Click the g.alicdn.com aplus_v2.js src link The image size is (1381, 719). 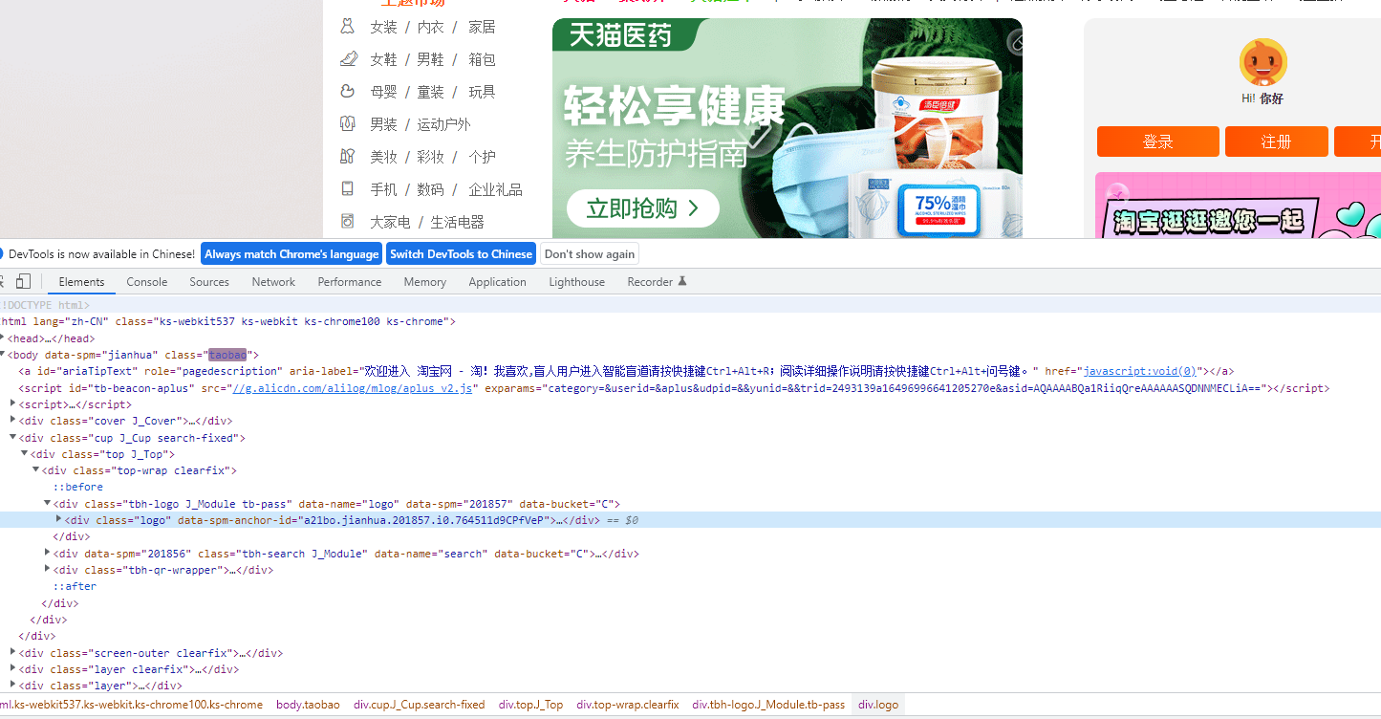tap(353, 388)
